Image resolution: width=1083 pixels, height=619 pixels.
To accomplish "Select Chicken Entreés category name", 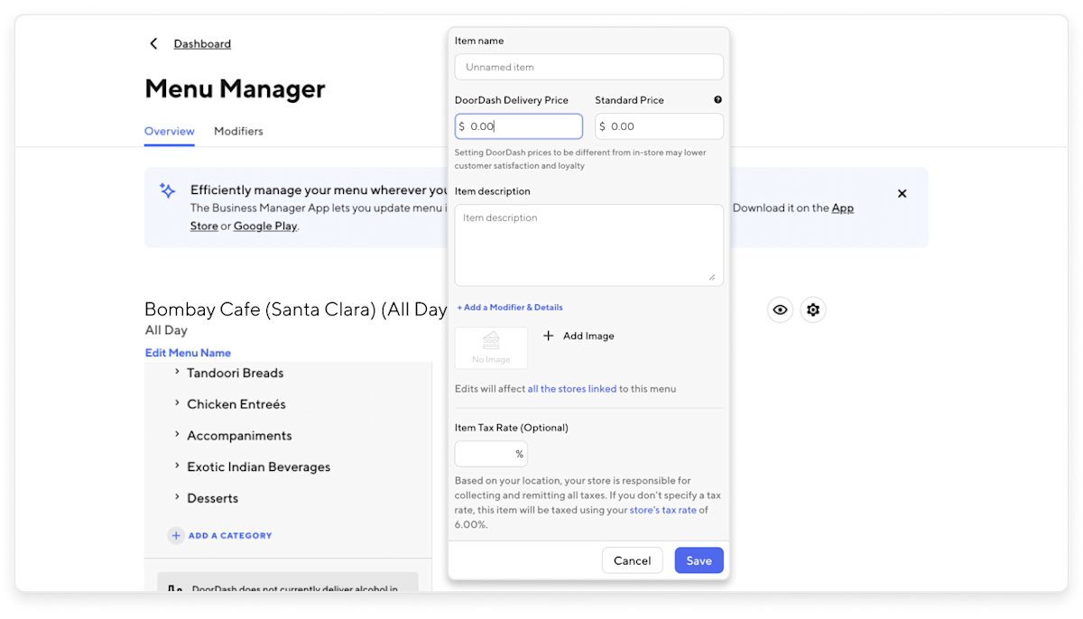I will [236, 404].
